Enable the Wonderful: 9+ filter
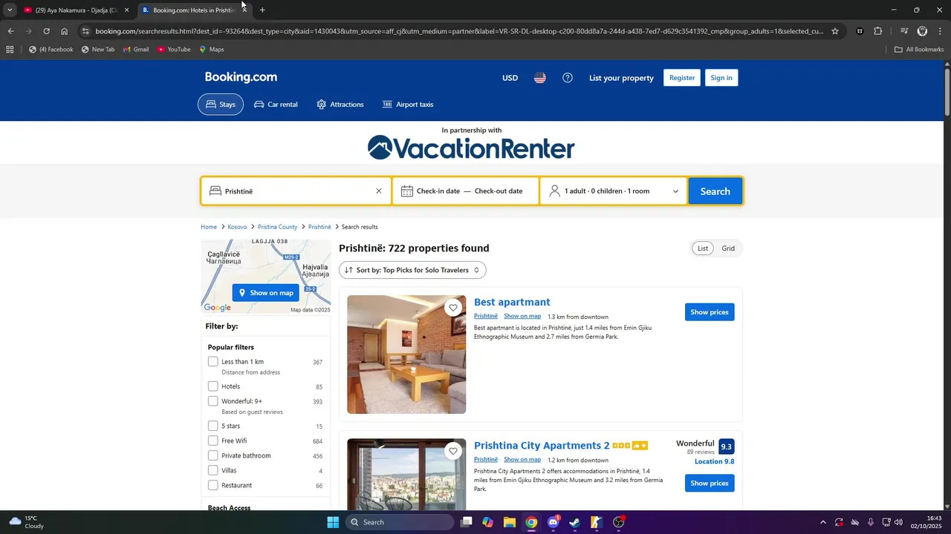The image size is (951, 534). [213, 401]
